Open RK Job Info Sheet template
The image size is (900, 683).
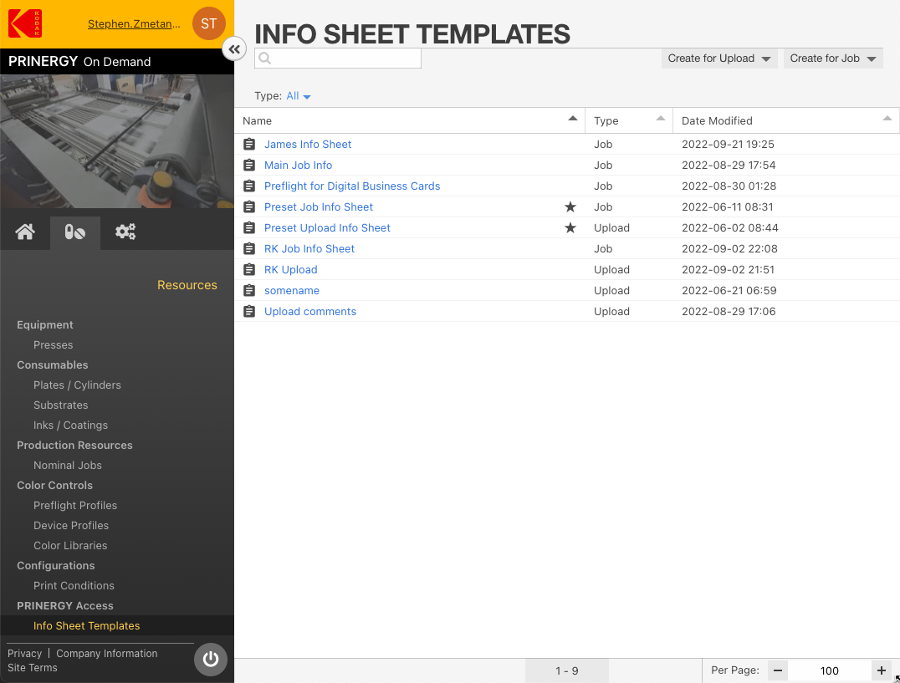pos(309,249)
